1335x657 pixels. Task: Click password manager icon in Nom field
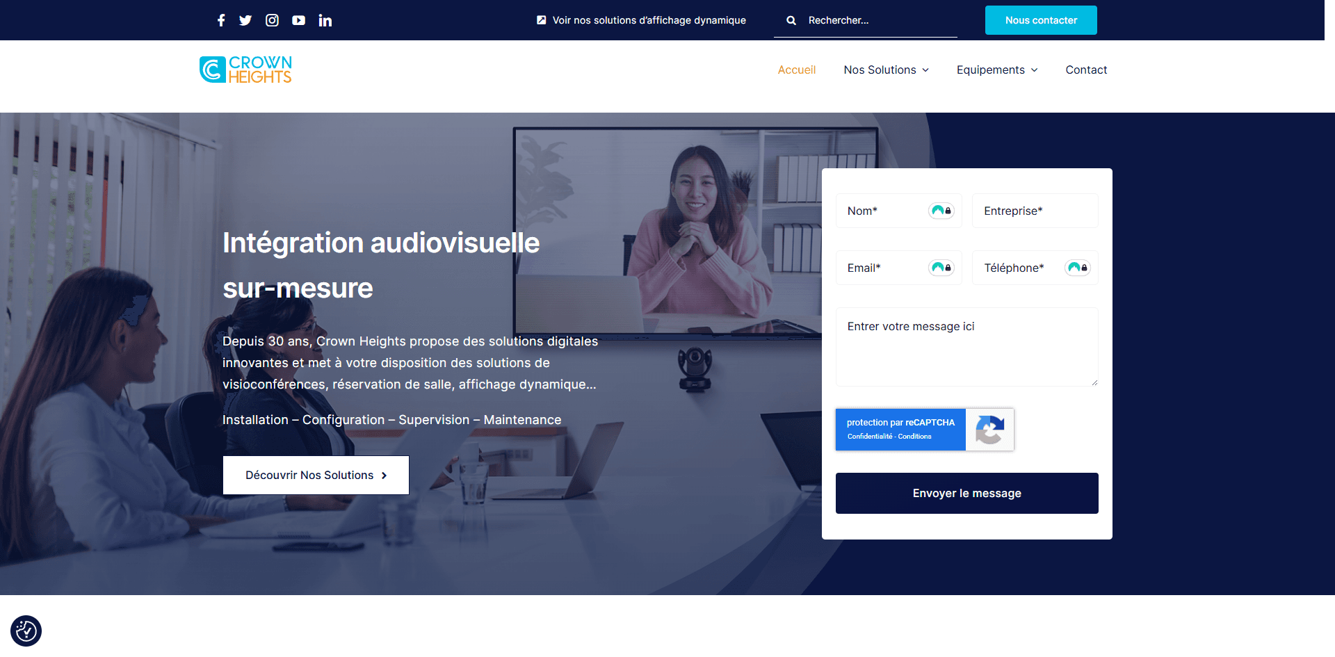(941, 211)
